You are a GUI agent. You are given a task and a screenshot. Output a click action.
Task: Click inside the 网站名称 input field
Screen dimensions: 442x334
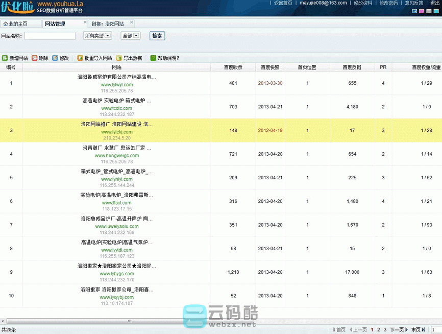[50, 36]
